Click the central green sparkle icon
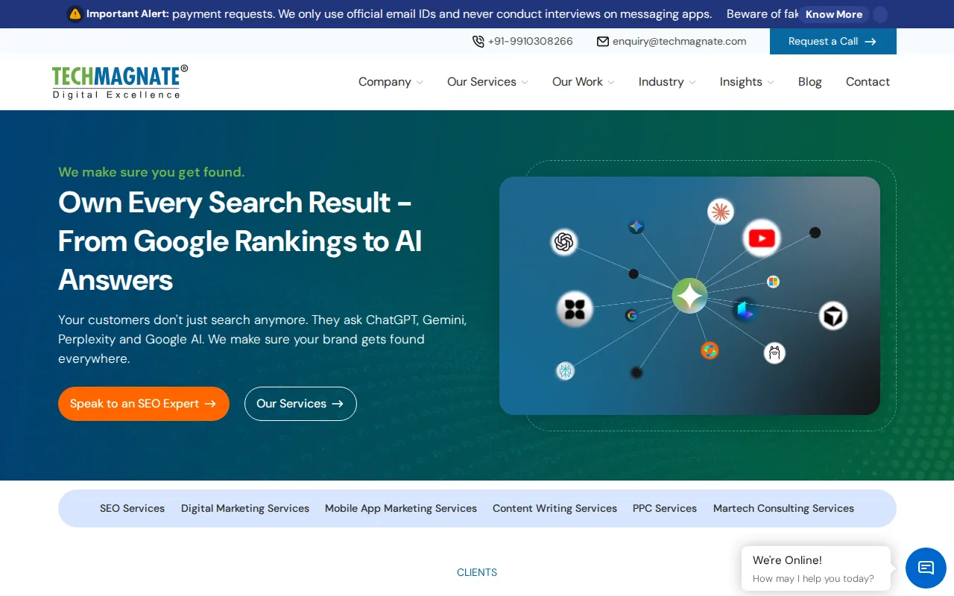 [689, 296]
